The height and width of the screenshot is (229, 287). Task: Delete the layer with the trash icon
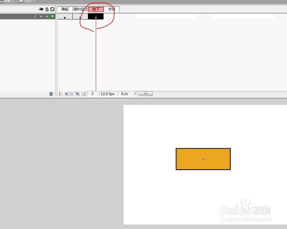coord(51,94)
